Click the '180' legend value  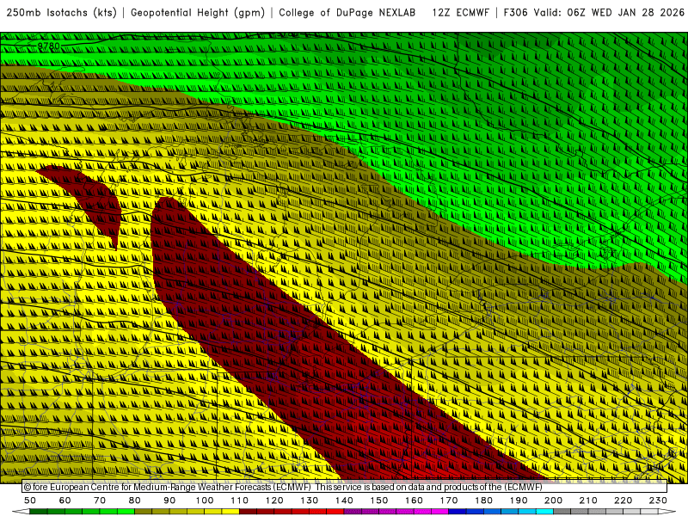pyautogui.click(x=483, y=501)
